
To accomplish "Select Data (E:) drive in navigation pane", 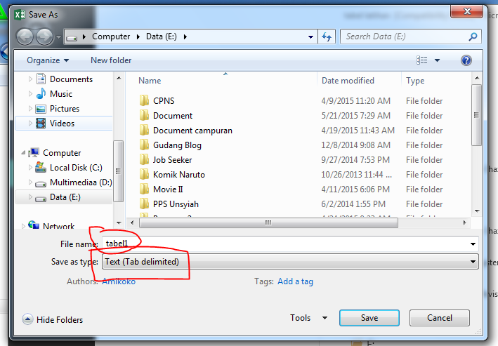I will (65, 197).
